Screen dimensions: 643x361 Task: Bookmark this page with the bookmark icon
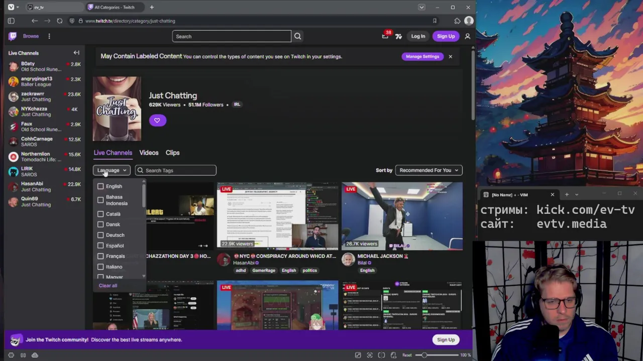[435, 21]
